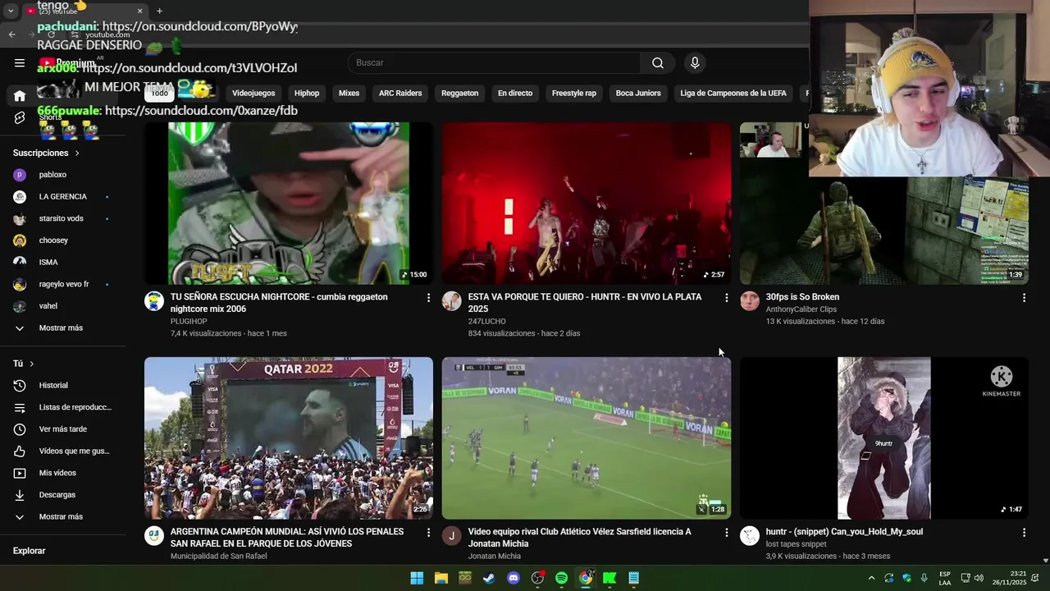The width and height of the screenshot is (1050, 591).
Task: Click the search magnifier button
Action: [x=658, y=63]
